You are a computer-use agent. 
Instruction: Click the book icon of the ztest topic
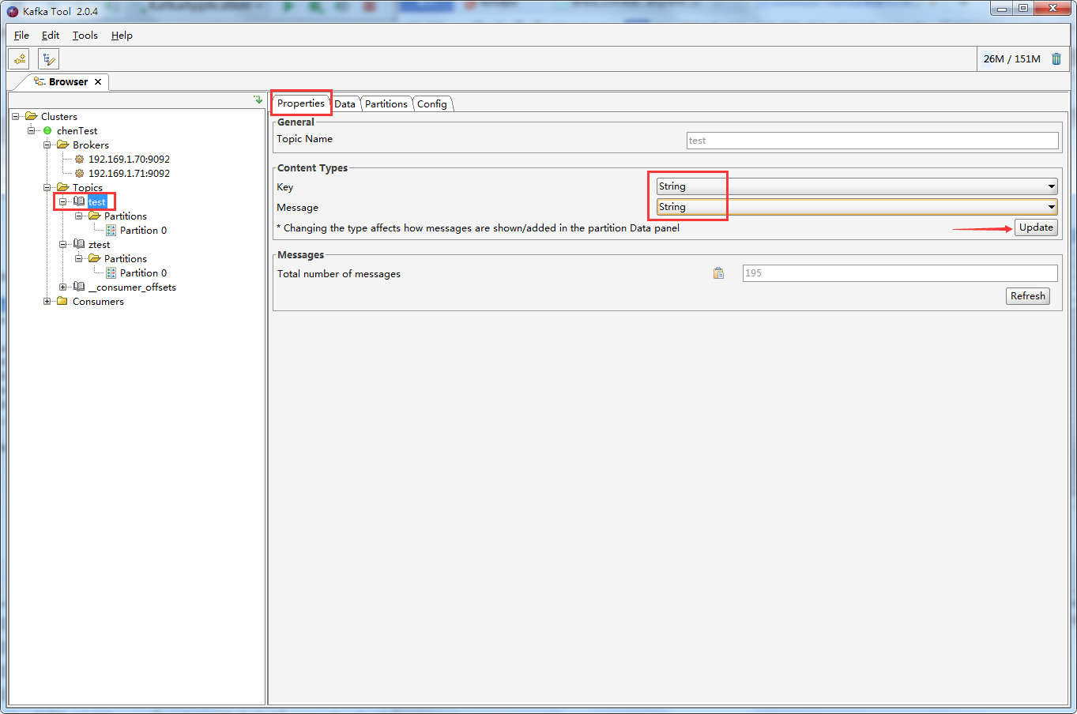click(x=79, y=244)
